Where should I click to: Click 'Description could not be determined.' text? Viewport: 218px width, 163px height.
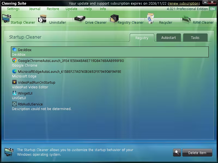42,109
